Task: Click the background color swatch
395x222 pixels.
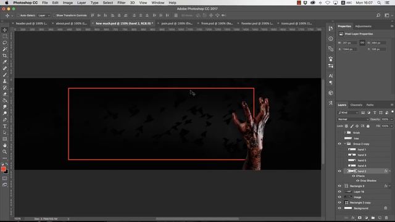Action: (6, 172)
